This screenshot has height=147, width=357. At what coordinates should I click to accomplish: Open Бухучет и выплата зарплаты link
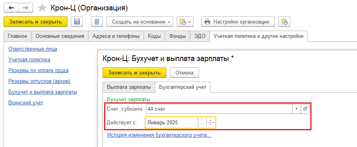[43, 92]
